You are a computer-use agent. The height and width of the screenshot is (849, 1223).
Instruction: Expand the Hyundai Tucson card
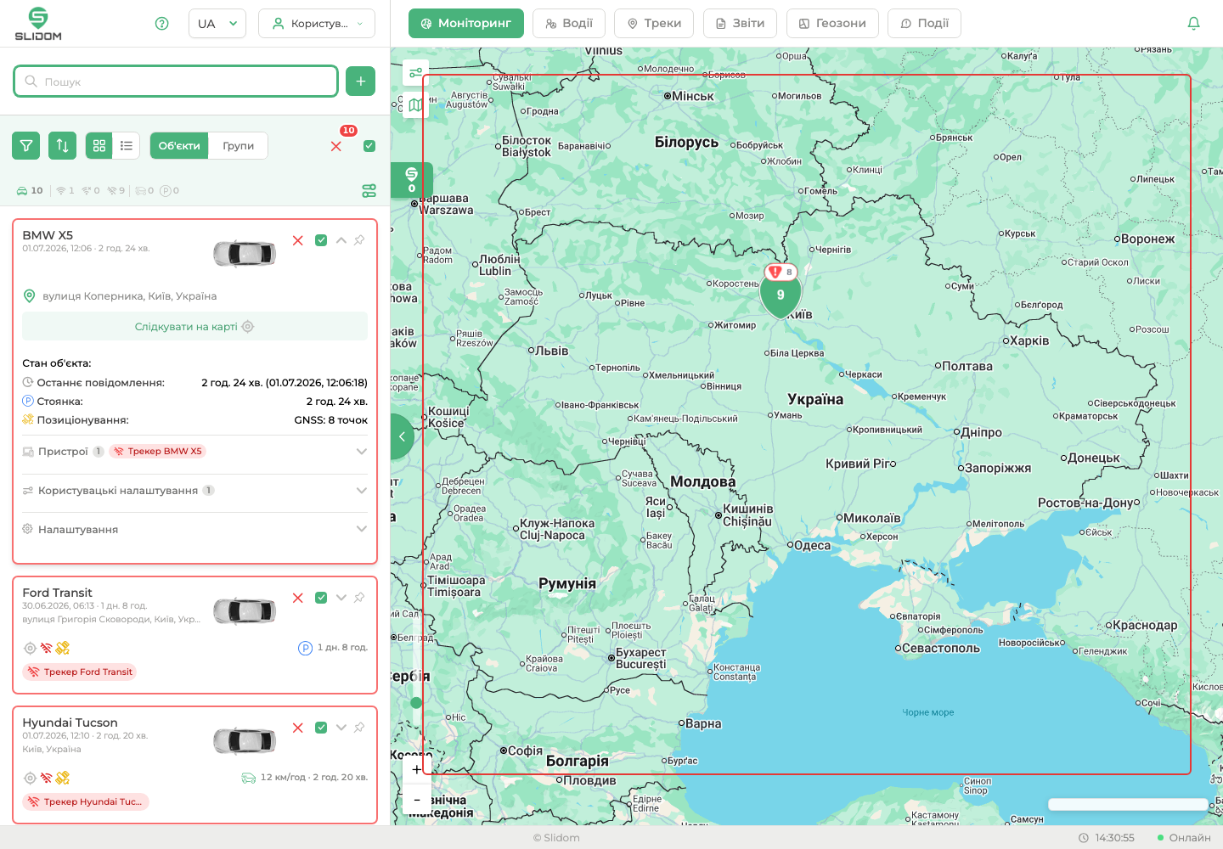(x=341, y=728)
